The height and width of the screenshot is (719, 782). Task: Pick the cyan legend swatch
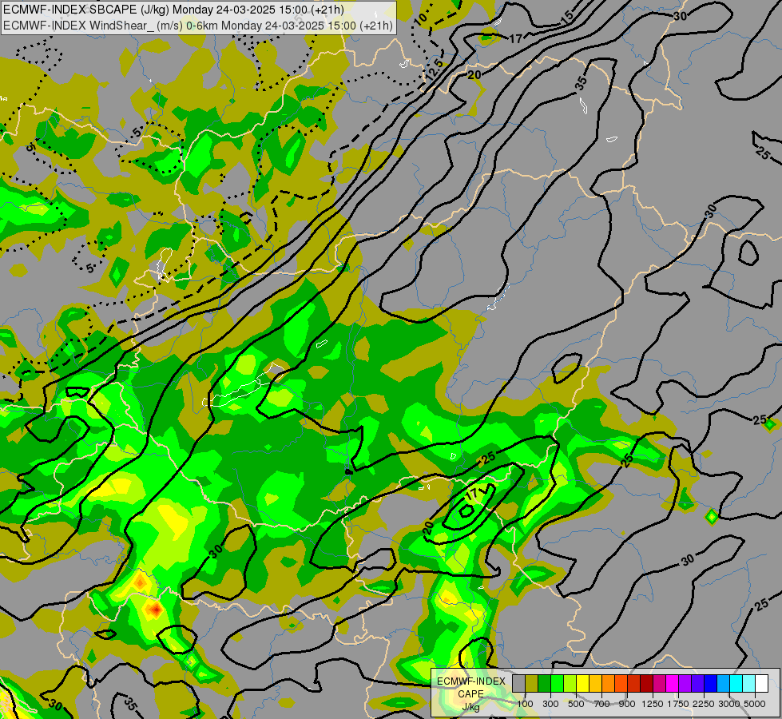click(x=736, y=684)
